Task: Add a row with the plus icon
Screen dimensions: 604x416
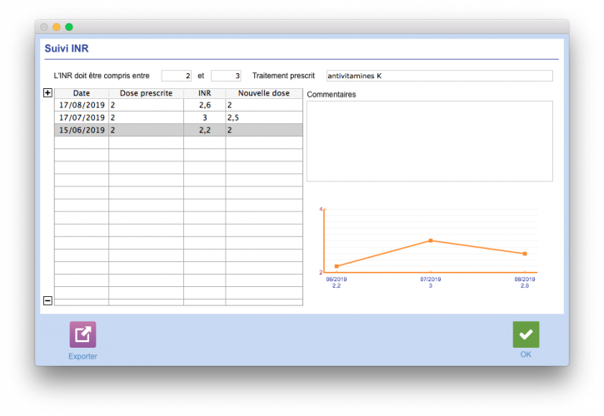Action: tap(47, 92)
